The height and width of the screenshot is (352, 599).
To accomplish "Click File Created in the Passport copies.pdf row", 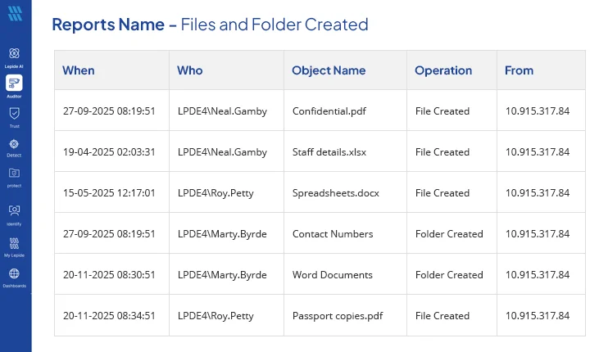I will (x=442, y=316).
